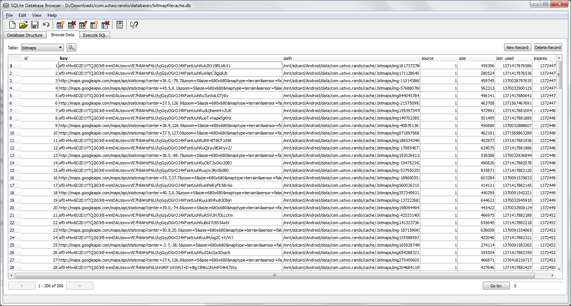Click the horizontal scrollbar right arrow
Viewport: 571px width, 306px height.
(552, 275)
